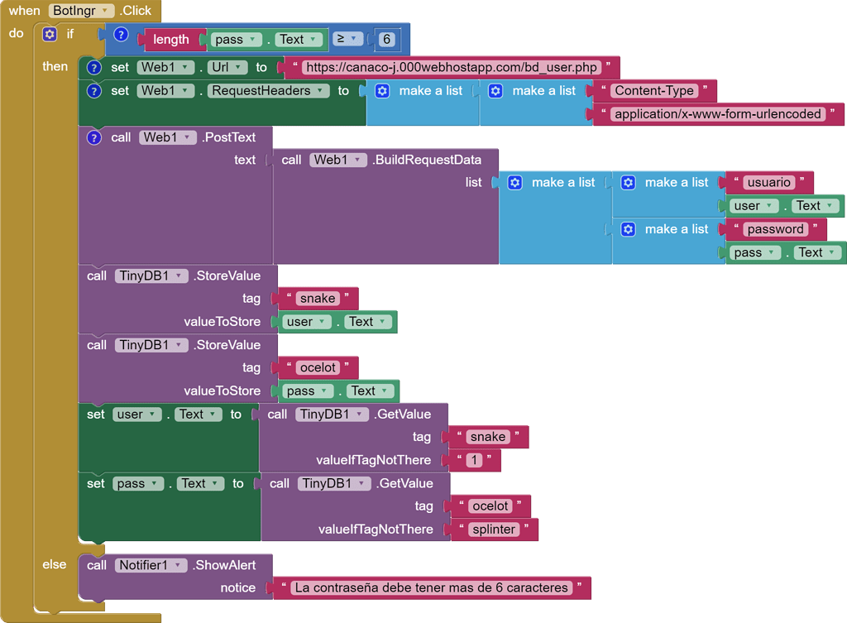Click the gear on the list containing password text

pos(628,229)
